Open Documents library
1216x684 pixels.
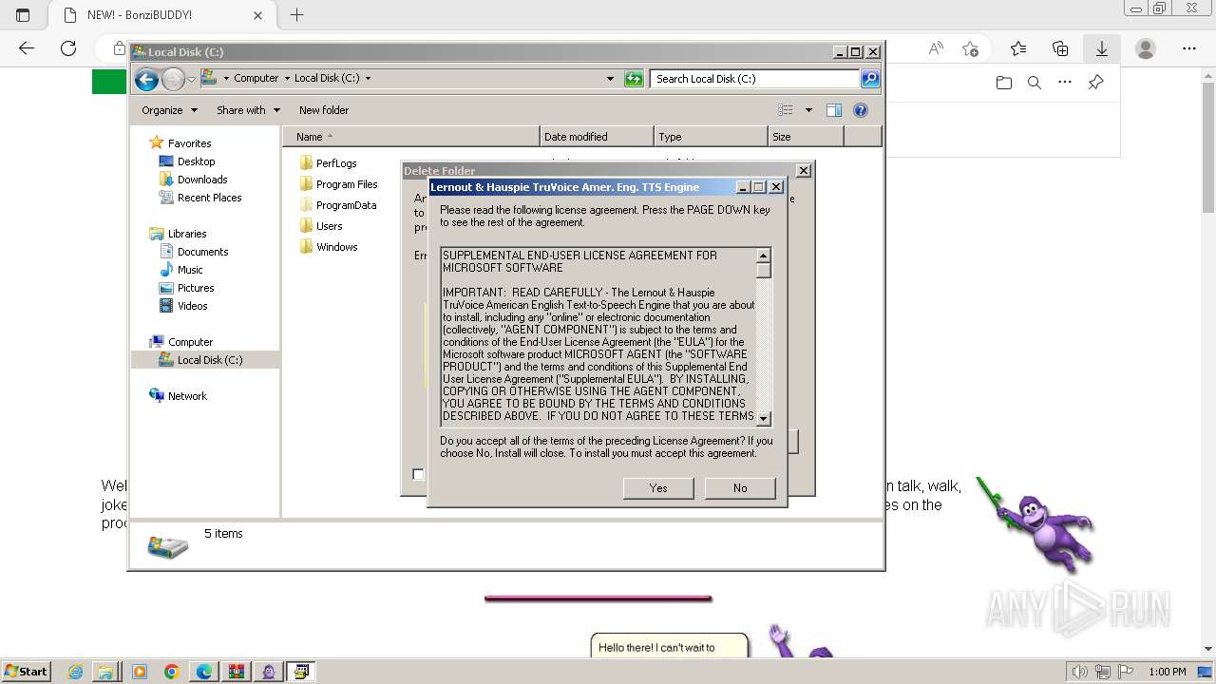pos(202,252)
